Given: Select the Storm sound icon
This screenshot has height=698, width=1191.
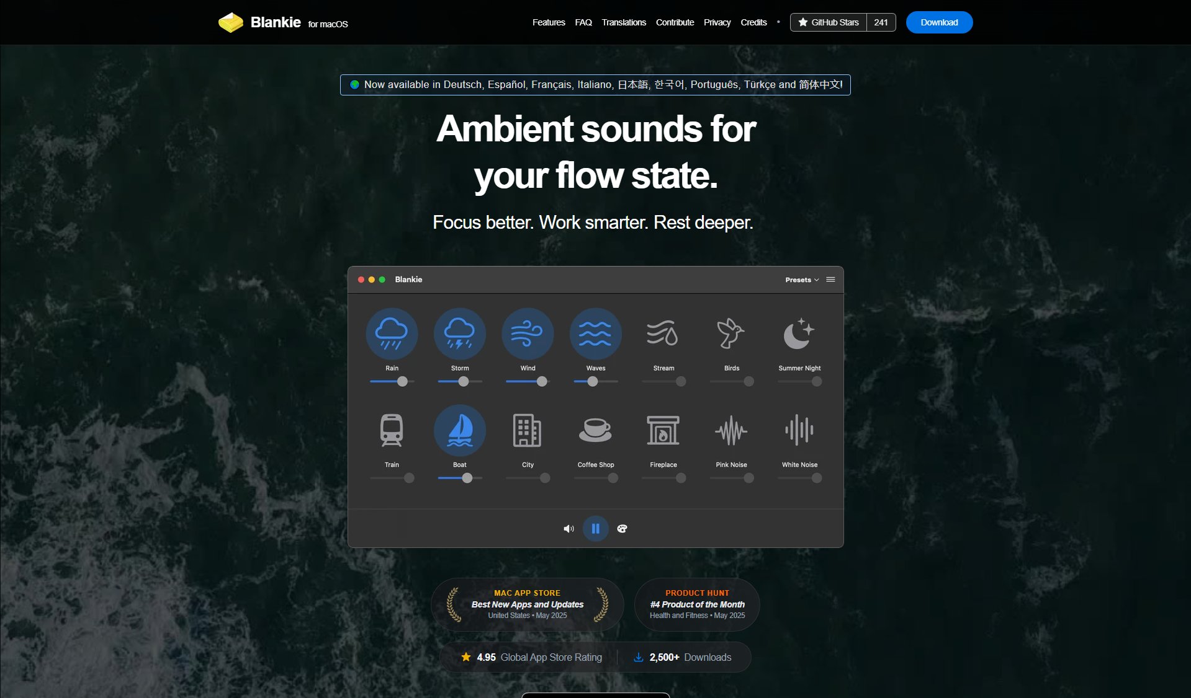Looking at the screenshot, I should pyautogui.click(x=459, y=334).
